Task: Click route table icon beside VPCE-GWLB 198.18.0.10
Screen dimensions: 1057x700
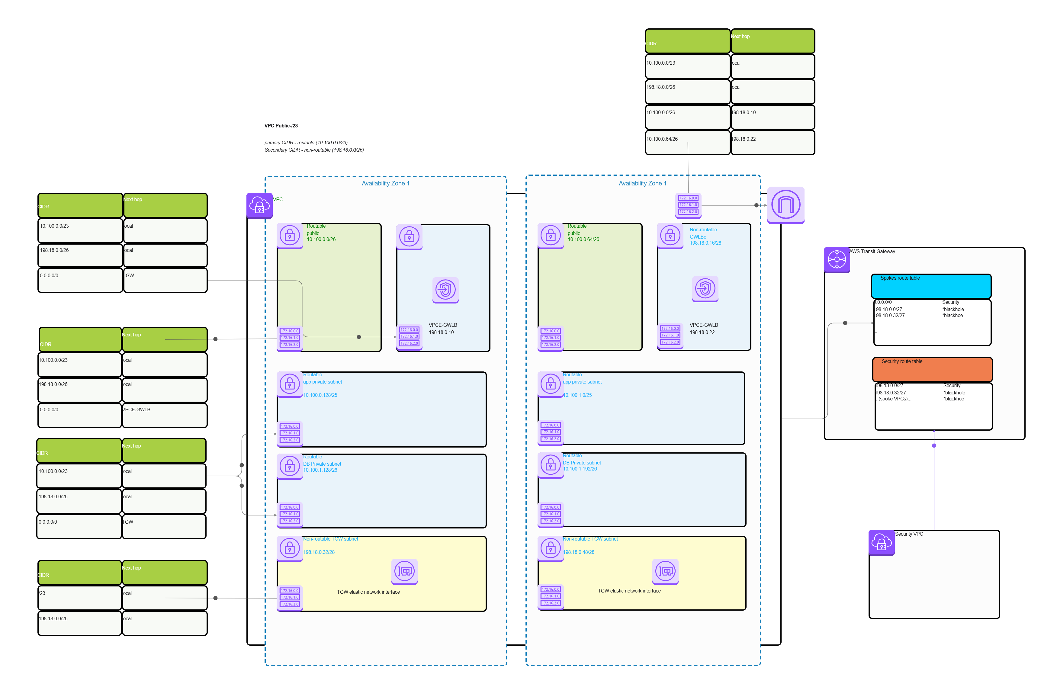Action: 409,337
